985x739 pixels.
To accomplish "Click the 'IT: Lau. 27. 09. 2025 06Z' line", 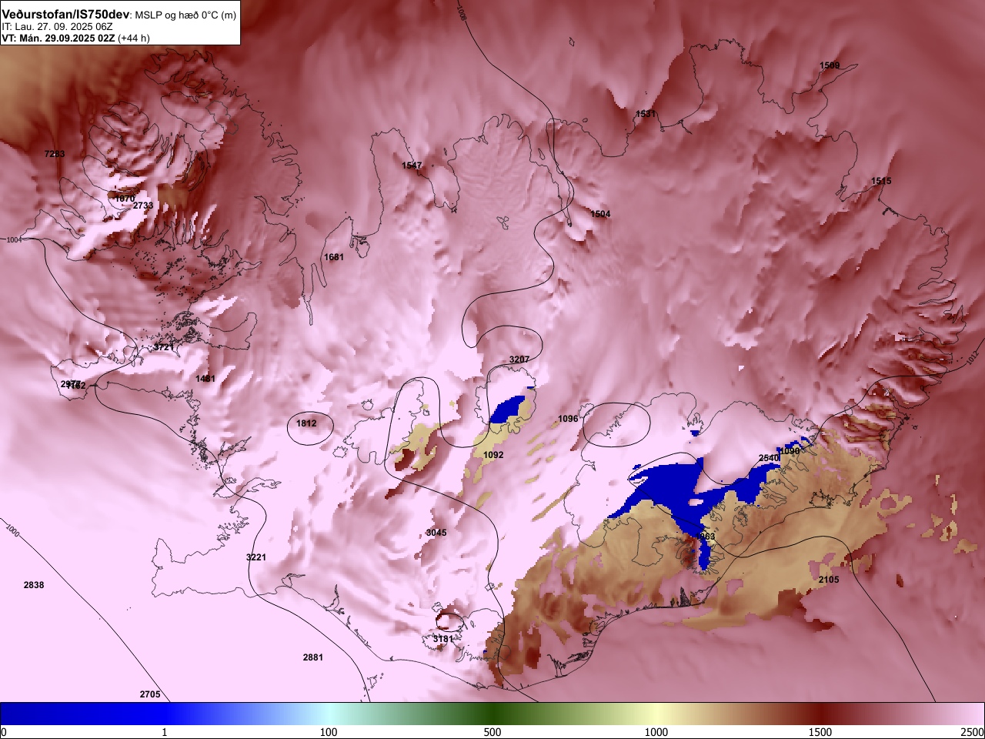I will point(58,26).
